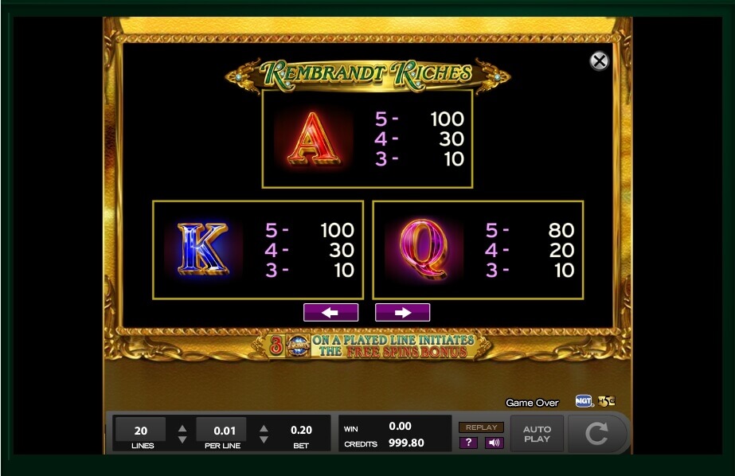Click the IGT logo icon
This screenshot has height=476, width=735.
[x=584, y=401]
